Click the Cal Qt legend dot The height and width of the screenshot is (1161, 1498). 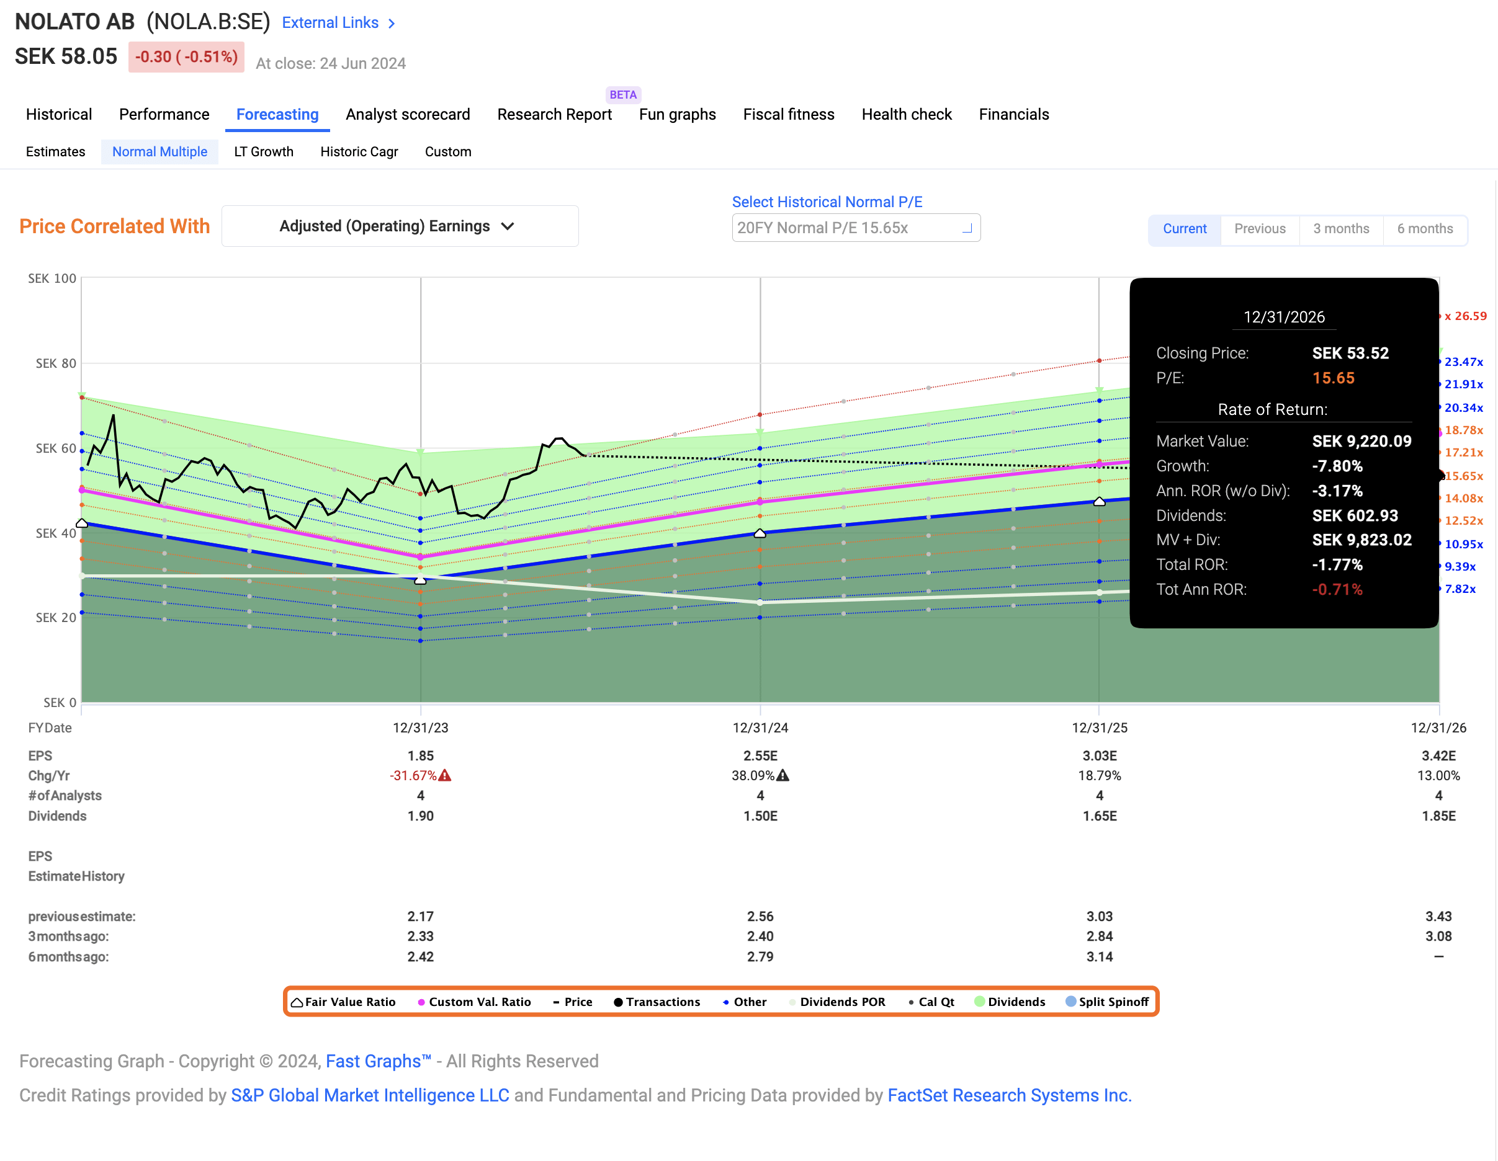coord(912,1002)
